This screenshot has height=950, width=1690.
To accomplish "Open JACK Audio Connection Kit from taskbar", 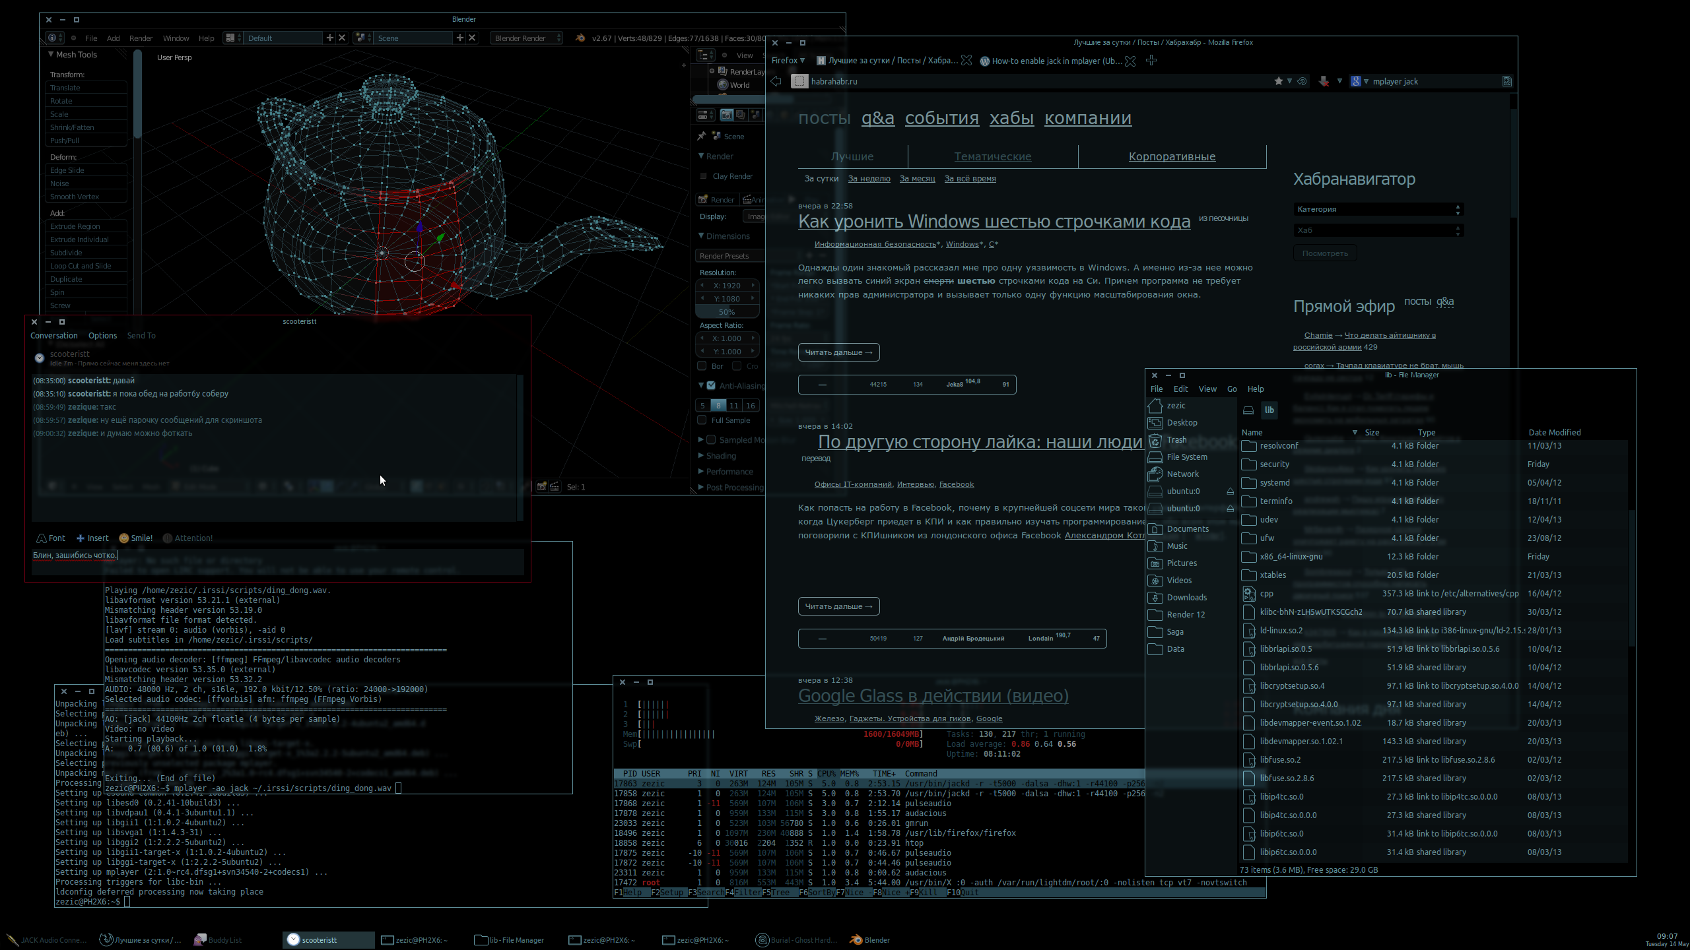I will click(x=46, y=940).
